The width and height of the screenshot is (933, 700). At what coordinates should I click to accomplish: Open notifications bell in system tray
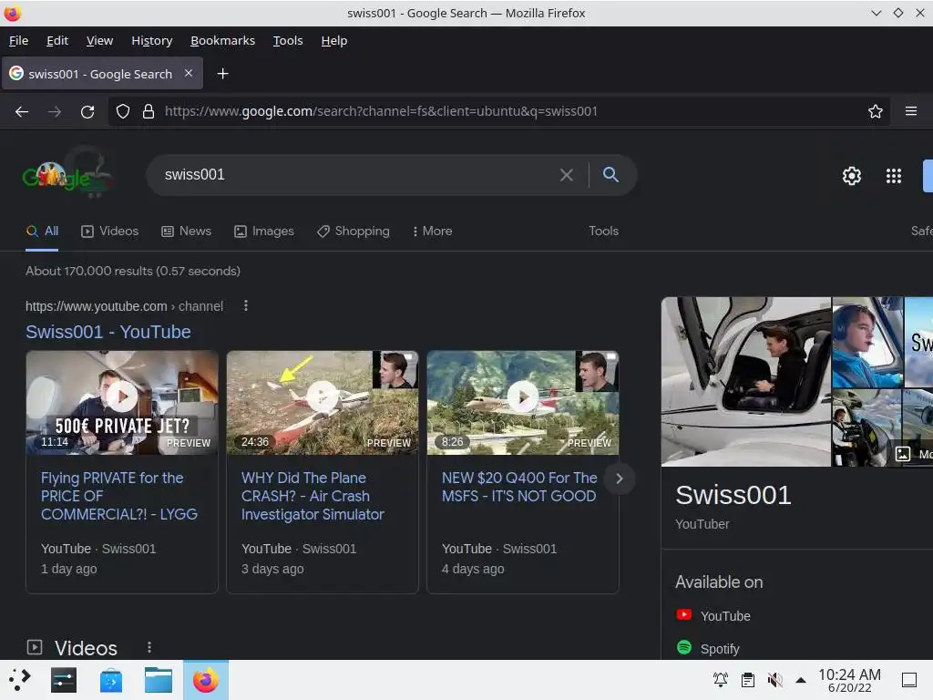click(x=721, y=679)
